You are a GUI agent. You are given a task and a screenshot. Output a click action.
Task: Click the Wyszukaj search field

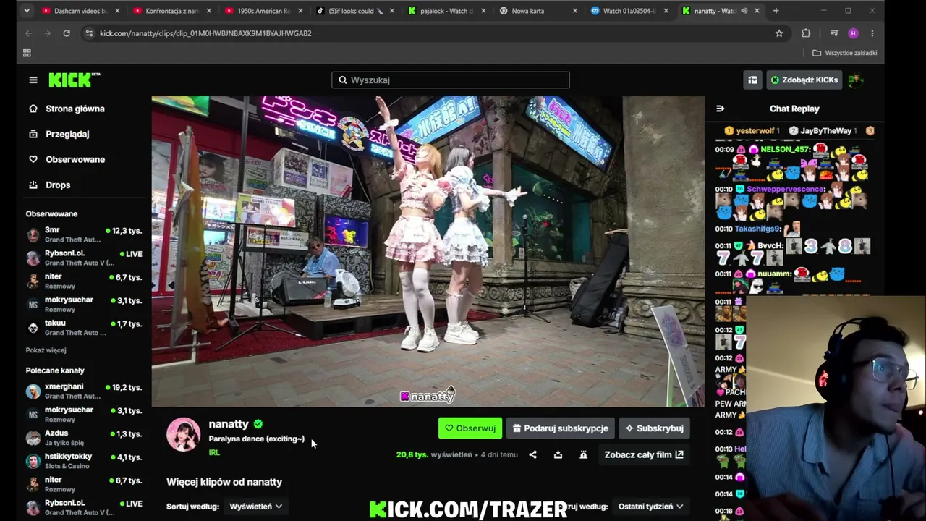(x=451, y=80)
